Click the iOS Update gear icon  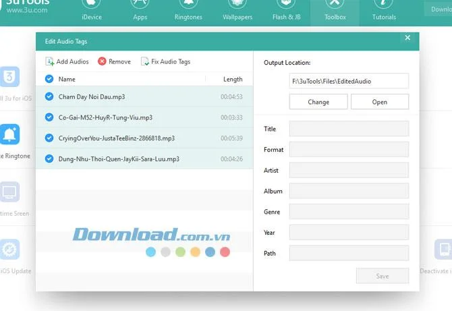pos(9,250)
